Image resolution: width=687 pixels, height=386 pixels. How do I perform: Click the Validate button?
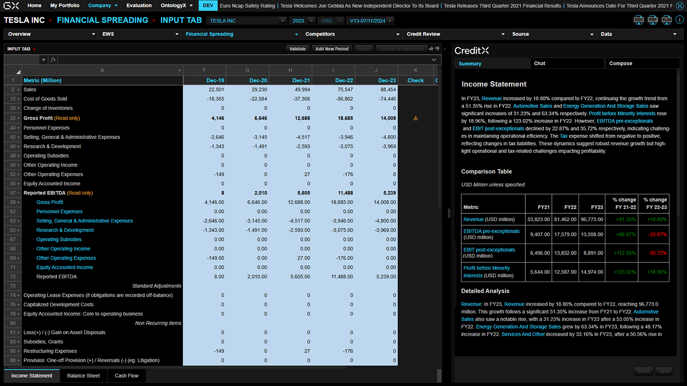[x=298, y=49]
